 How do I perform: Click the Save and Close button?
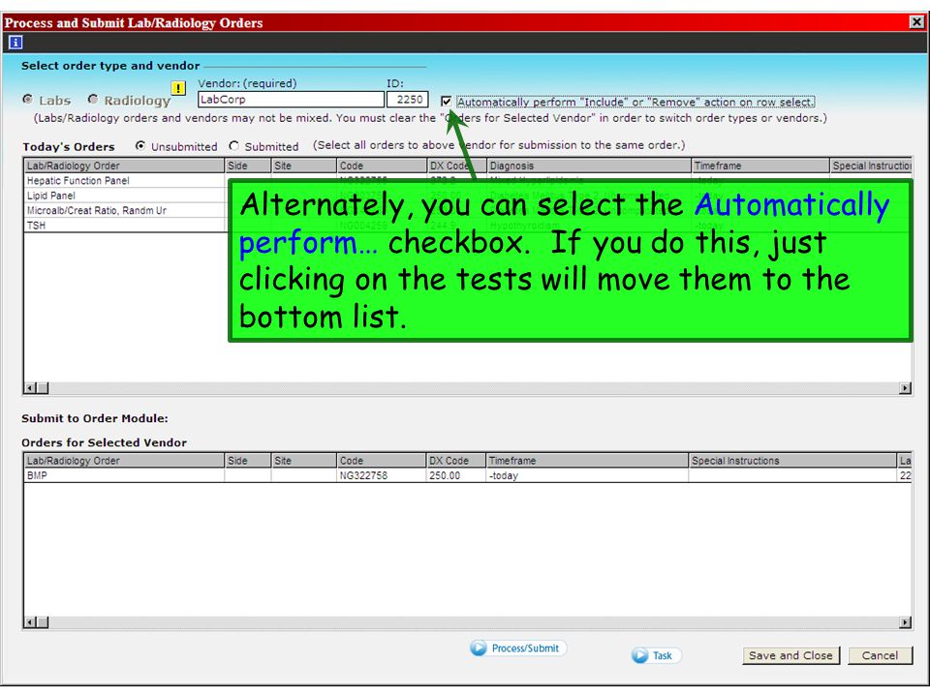pyautogui.click(x=790, y=655)
